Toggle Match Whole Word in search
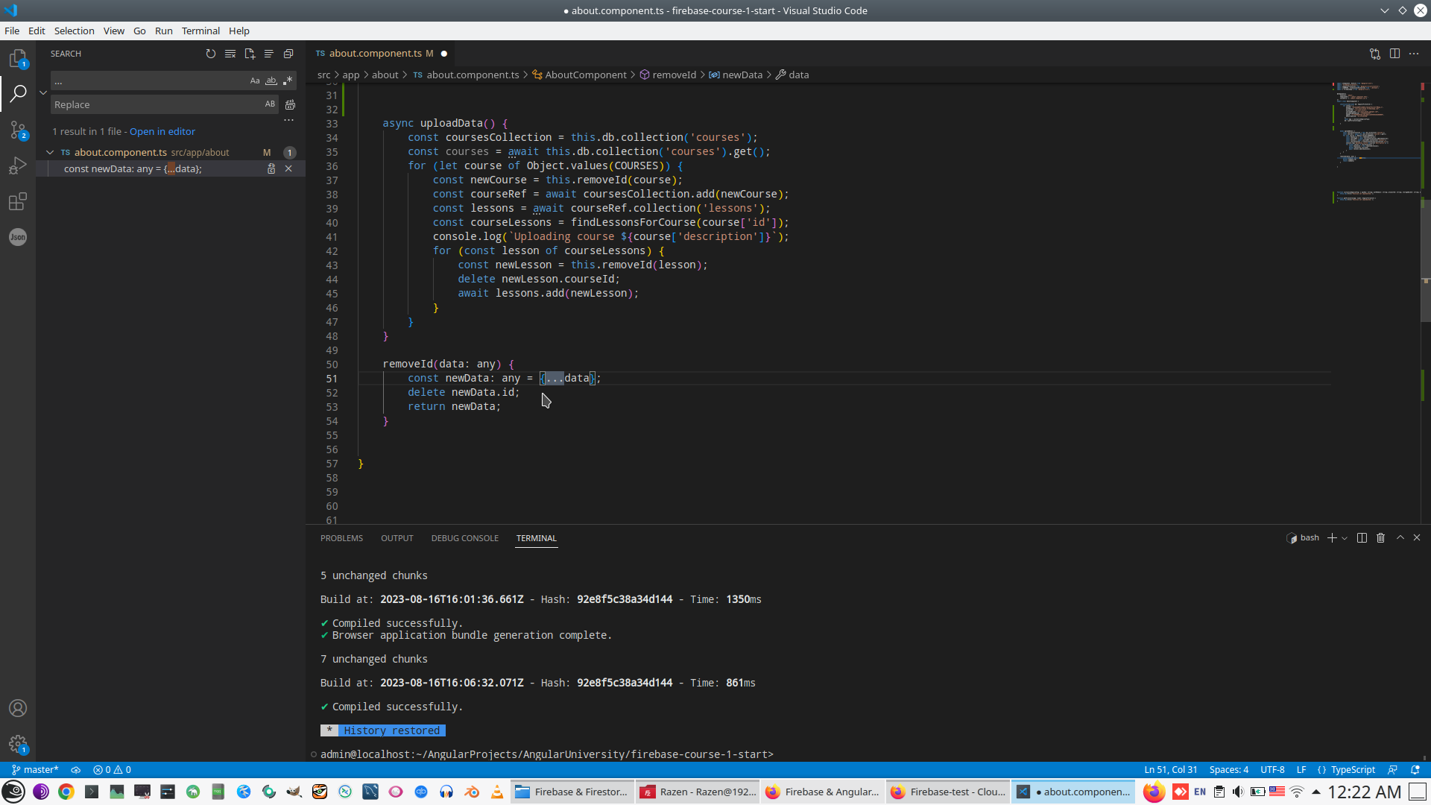The height and width of the screenshot is (805, 1431). (271, 80)
